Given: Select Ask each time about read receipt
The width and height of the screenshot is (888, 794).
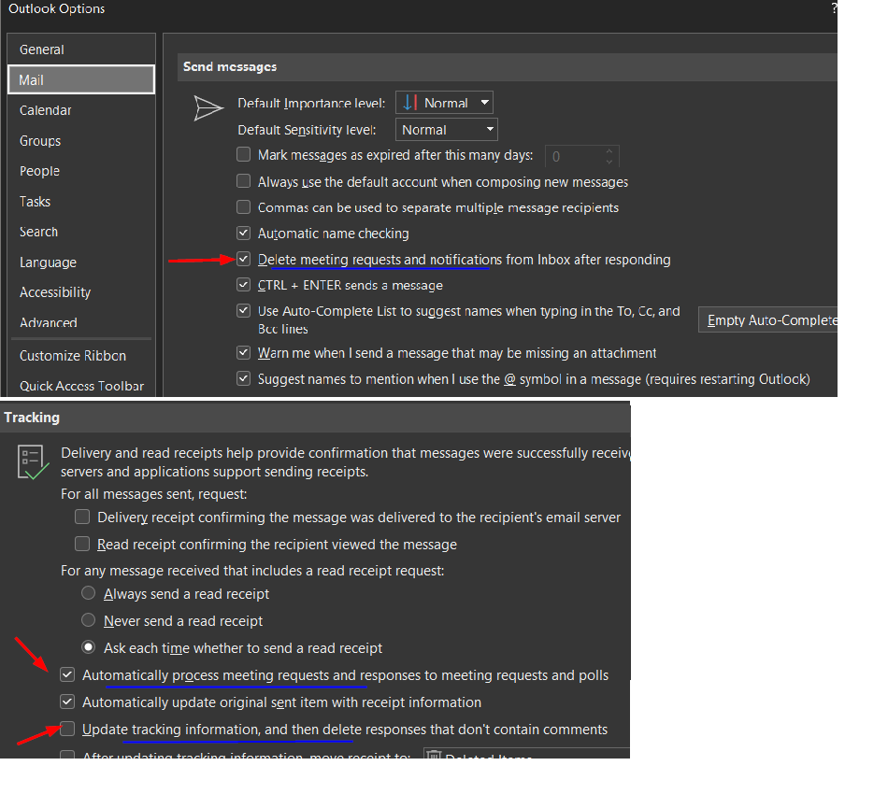Looking at the screenshot, I should pos(89,646).
